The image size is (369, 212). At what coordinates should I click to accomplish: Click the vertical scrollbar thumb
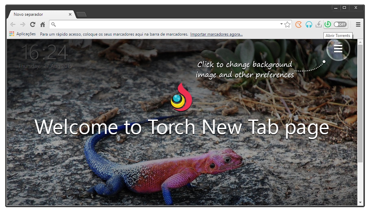point(360,103)
